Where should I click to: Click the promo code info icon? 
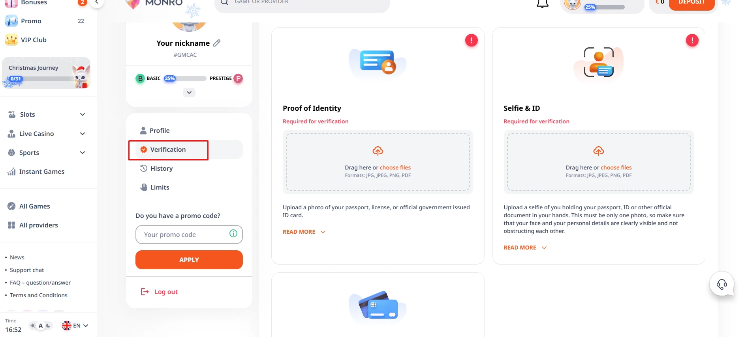pos(233,233)
